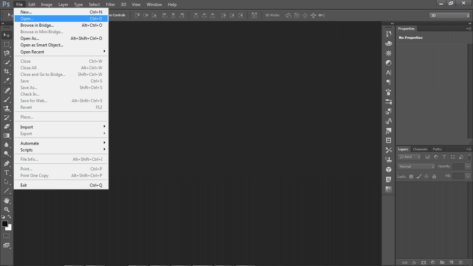
Task: Select the Eyedropper tool
Action: point(7,80)
